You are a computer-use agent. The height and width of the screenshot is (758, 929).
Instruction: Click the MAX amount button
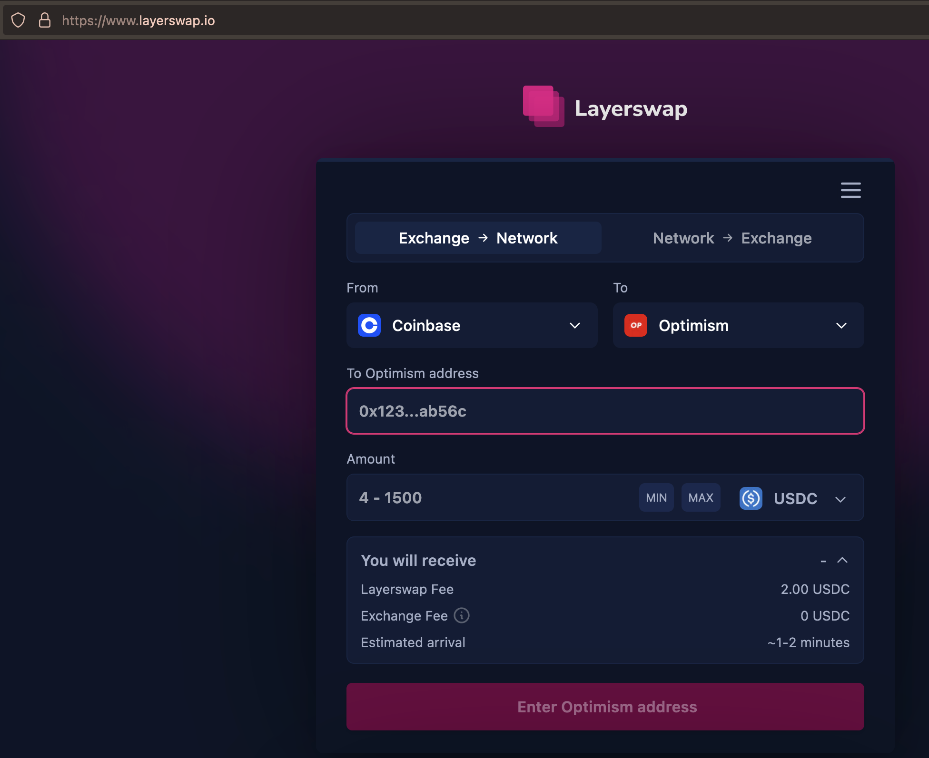point(701,497)
